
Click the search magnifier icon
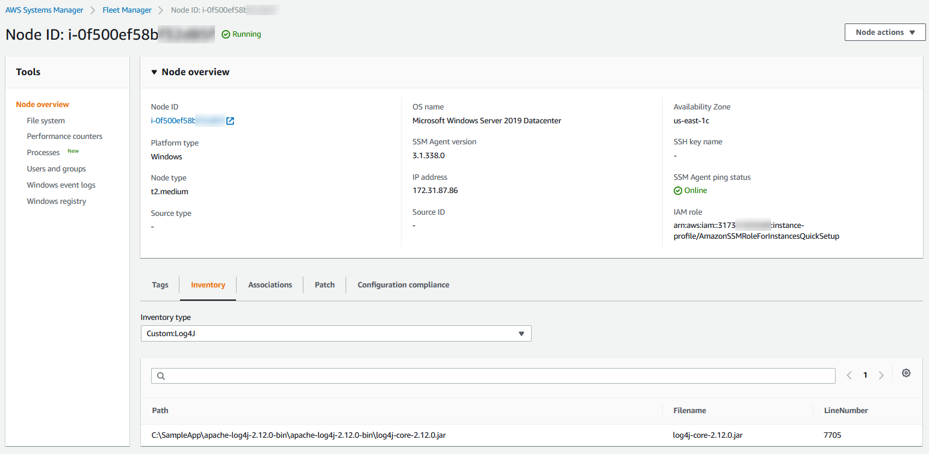click(160, 375)
